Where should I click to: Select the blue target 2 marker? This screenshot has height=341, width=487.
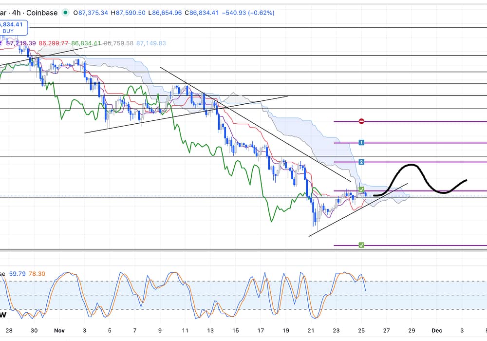pyautogui.click(x=361, y=162)
